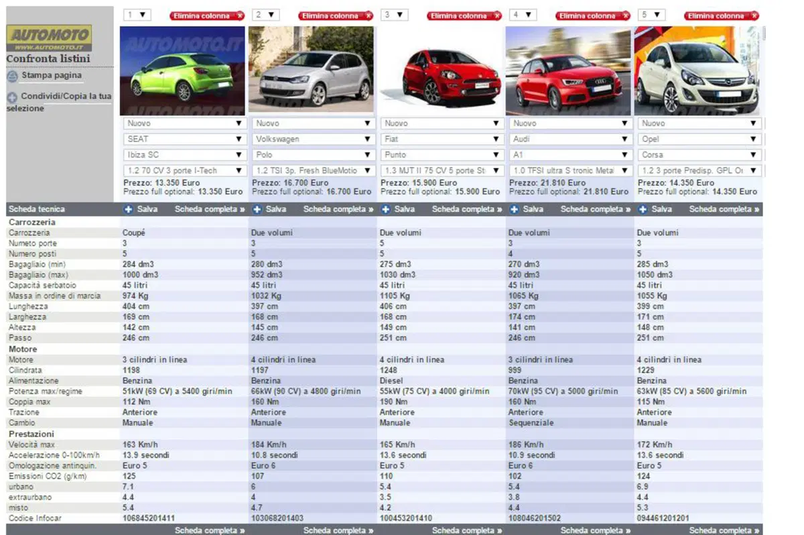
Task: Open top Scheda completa for SEAT Ibiza
Action: pyautogui.click(x=210, y=209)
